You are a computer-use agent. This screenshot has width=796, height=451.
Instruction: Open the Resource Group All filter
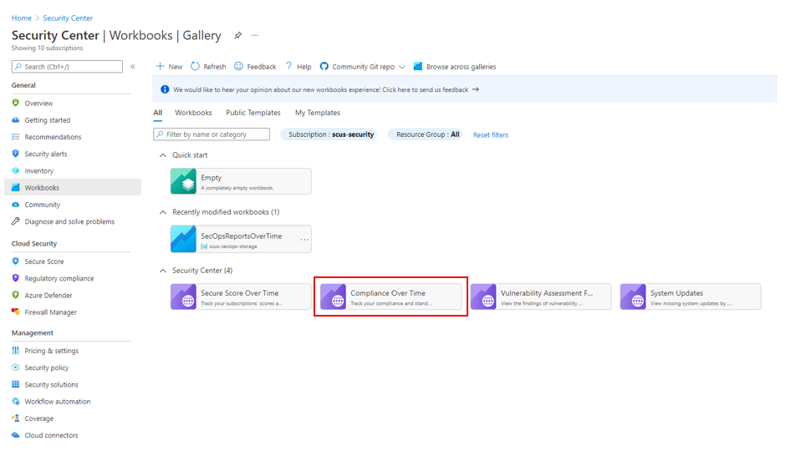click(x=426, y=134)
